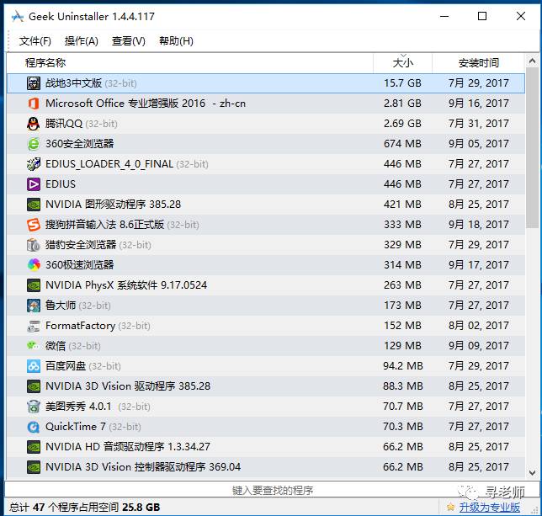Open the 帮助(H) menu

pos(176,41)
